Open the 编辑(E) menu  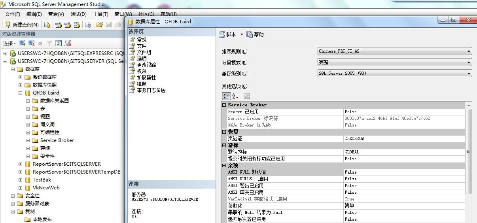click(34, 14)
